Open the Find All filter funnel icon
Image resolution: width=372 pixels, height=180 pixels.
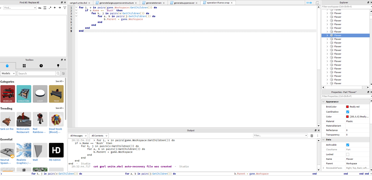pos(65,8)
